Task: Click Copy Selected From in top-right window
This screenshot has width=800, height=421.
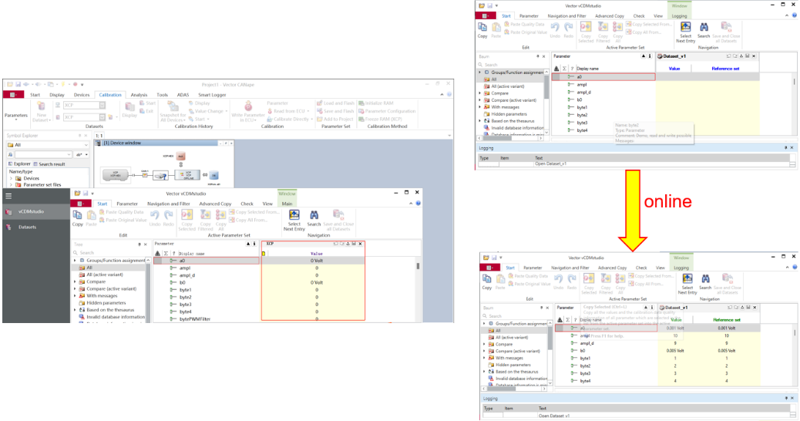Action: click(x=648, y=24)
